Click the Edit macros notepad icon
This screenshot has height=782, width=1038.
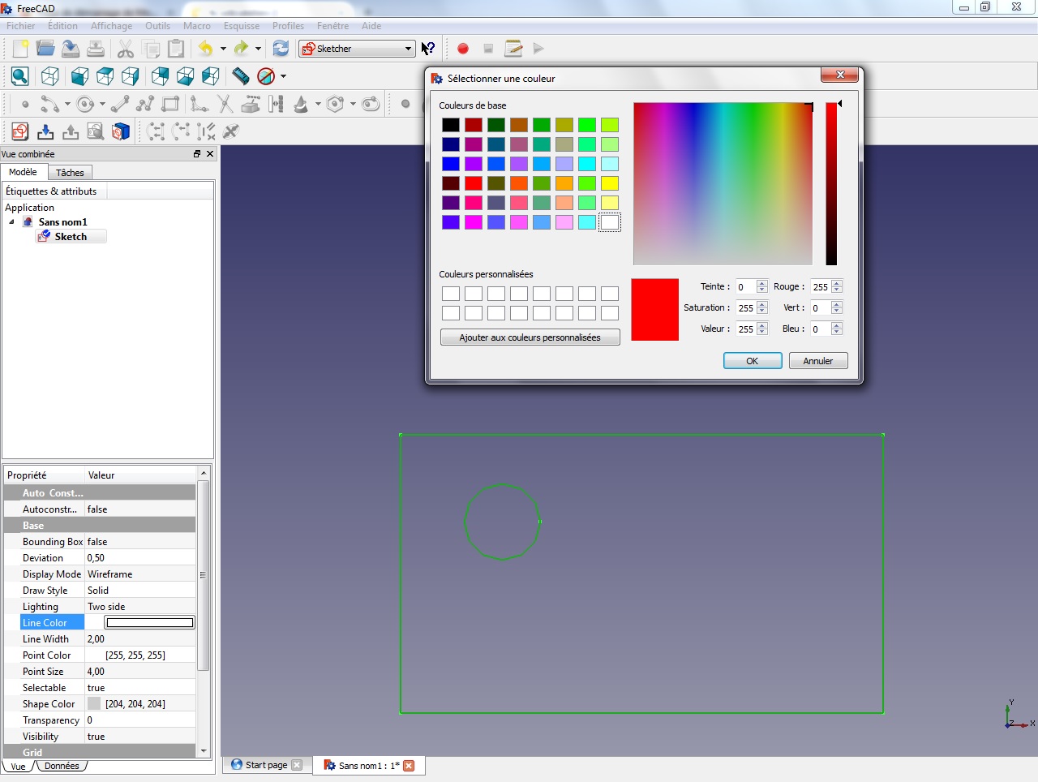tap(513, 49)
